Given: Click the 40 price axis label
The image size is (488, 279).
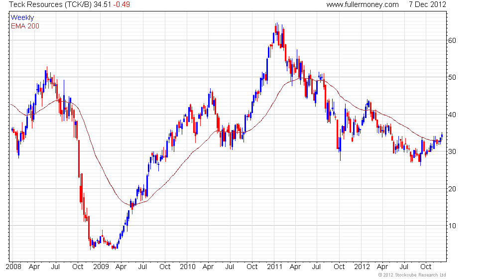Looking at the screenshot, I should click(x=452, y=115).
